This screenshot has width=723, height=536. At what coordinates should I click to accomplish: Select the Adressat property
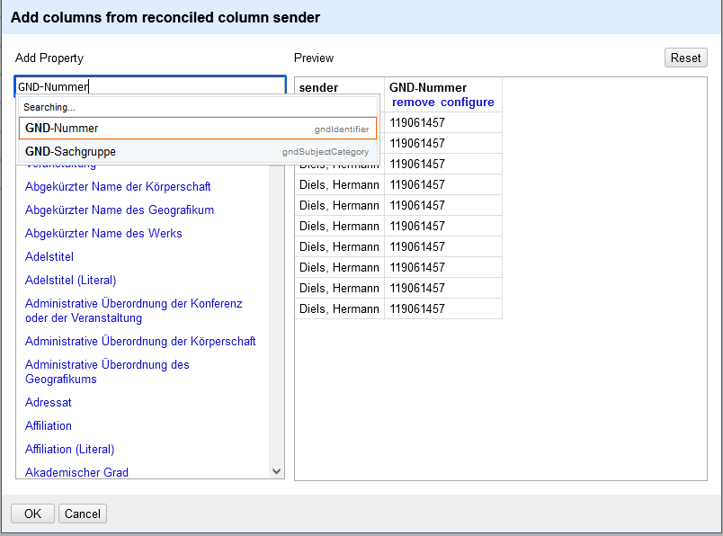pyautogui.click(x=49, y=403)
